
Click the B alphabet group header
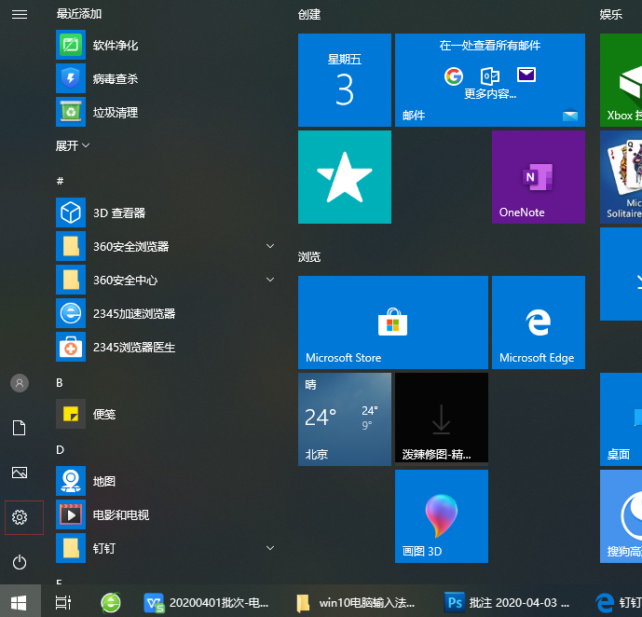(x=60, y=383)
